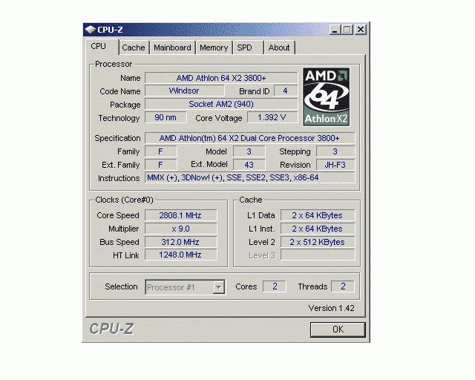Click the L1 Inst. value 2 x 64 KBytes
This screenshot has width=475, height=380.
click(x=318, y=229)
